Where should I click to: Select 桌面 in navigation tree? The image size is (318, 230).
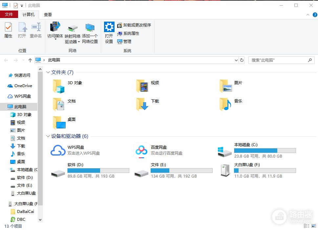point(18,162)
